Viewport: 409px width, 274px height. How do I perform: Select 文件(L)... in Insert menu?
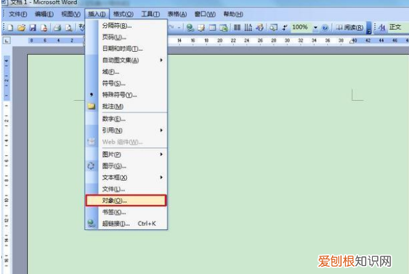point(126,189)
